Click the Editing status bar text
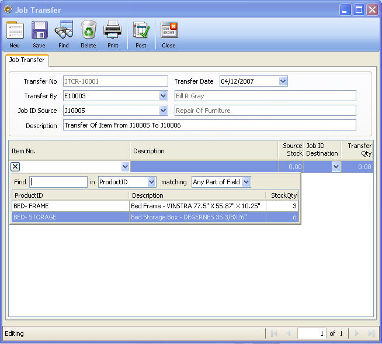 tap(14, 333)
